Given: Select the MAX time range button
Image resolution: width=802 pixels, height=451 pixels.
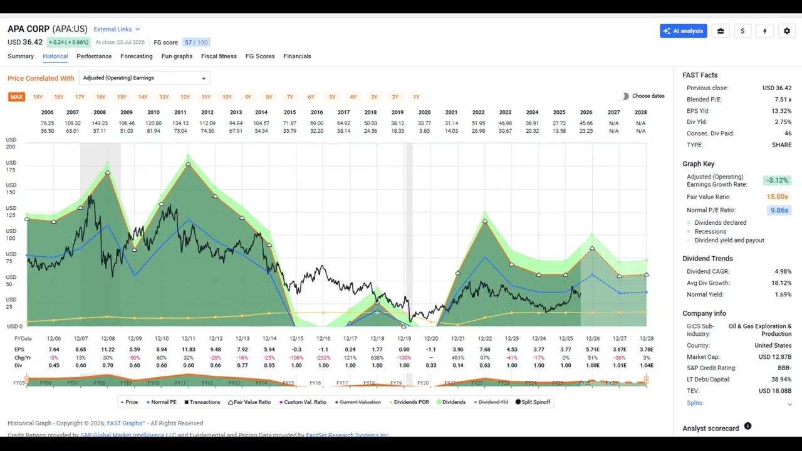Looking at the screenshot, I should pos(16,97).
